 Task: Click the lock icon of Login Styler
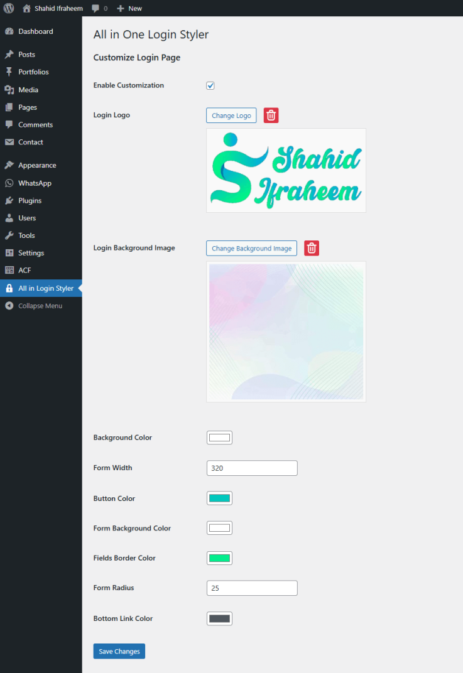9,288
